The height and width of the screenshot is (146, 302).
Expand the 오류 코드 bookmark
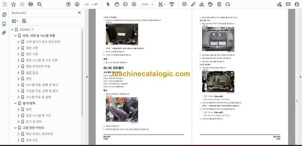click(18, 140)
